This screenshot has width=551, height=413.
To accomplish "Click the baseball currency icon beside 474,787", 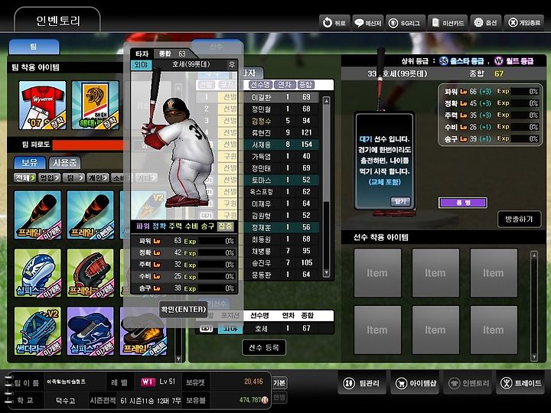I will [x=265, y=400].
